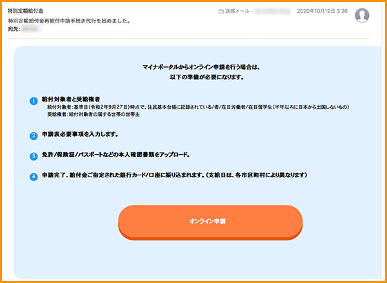Click step 免許/保険証/パスポート upload text

(115, 155)
